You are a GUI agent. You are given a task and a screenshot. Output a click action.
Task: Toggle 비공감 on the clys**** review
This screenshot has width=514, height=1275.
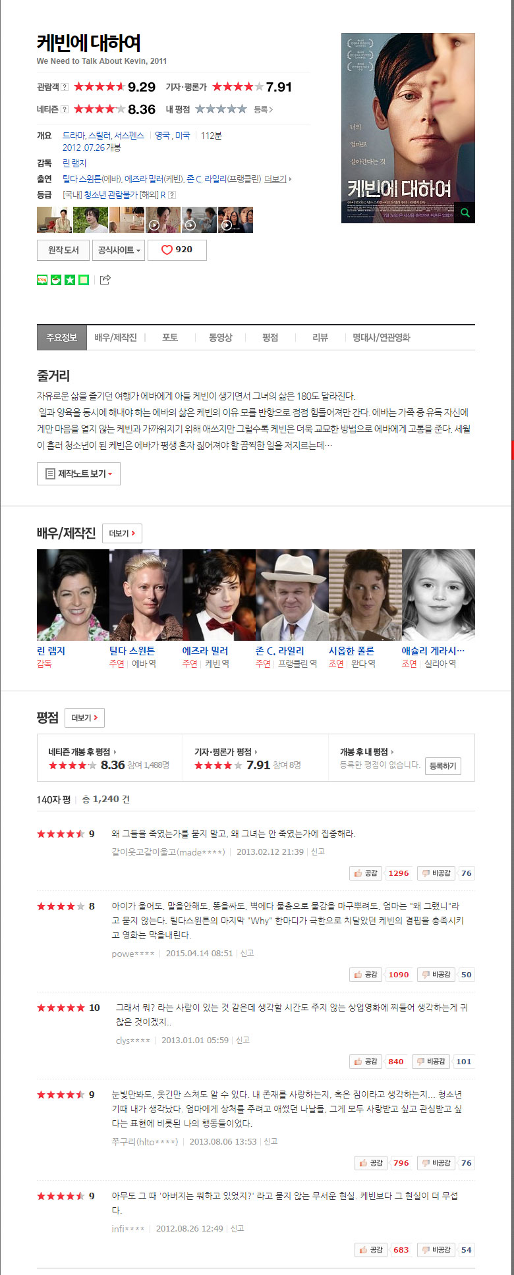point(431,1062)
